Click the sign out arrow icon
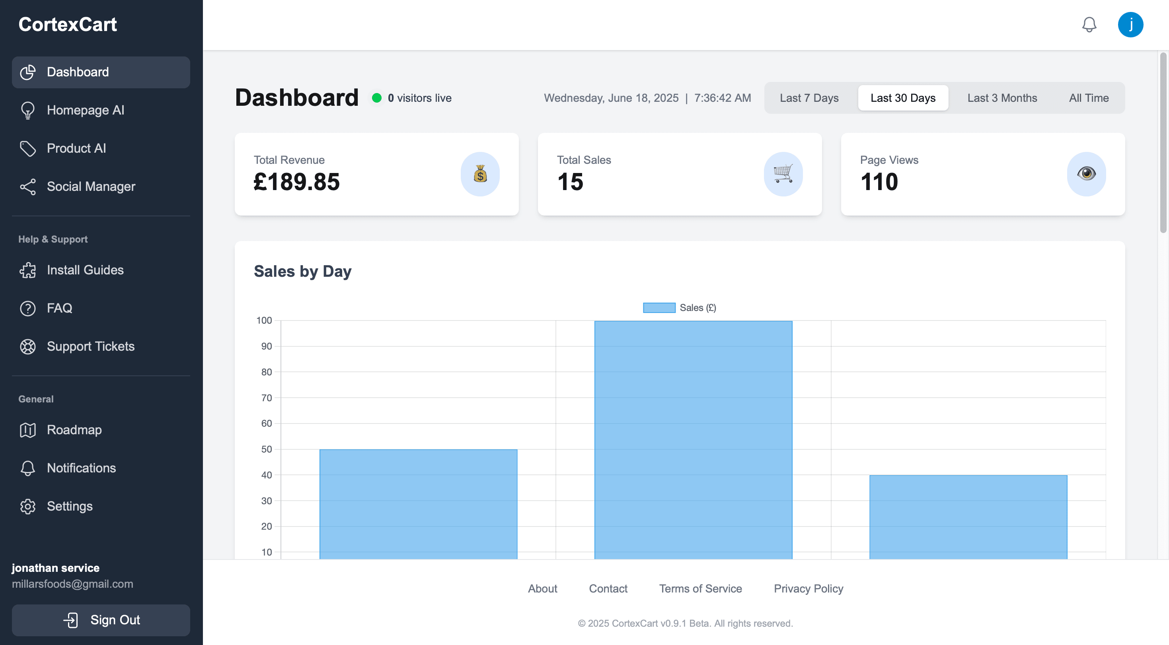The height and width of the screenshot is (645, 1169). click(x=70, y=620)
